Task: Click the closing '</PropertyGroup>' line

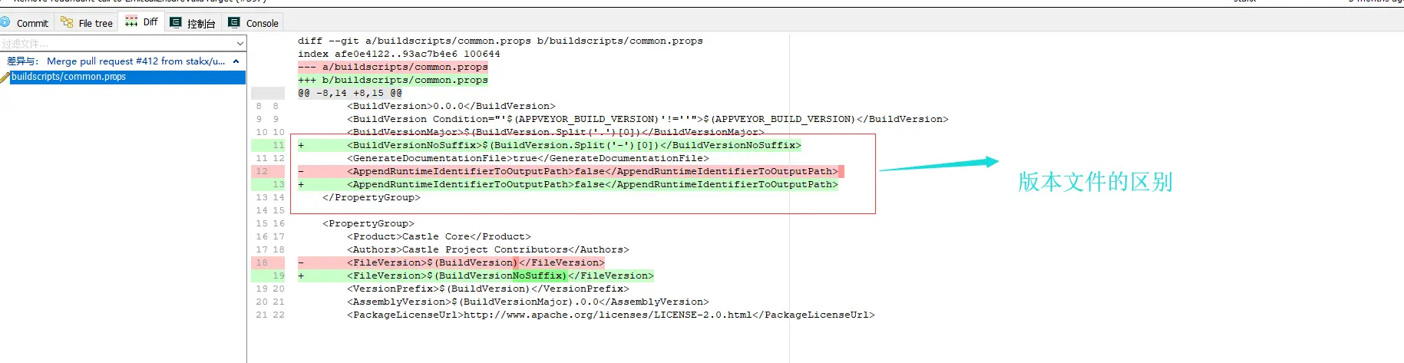Action: pos(372,197)
